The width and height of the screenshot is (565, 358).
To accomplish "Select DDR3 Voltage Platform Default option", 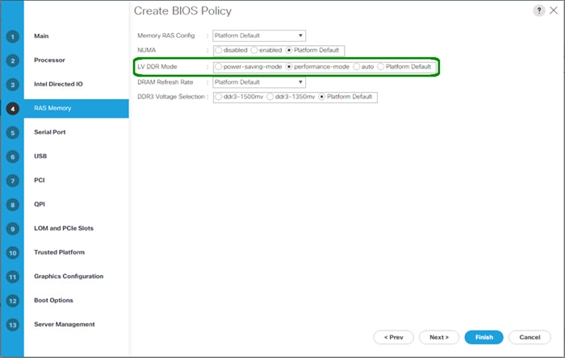I will coord(322,97).
